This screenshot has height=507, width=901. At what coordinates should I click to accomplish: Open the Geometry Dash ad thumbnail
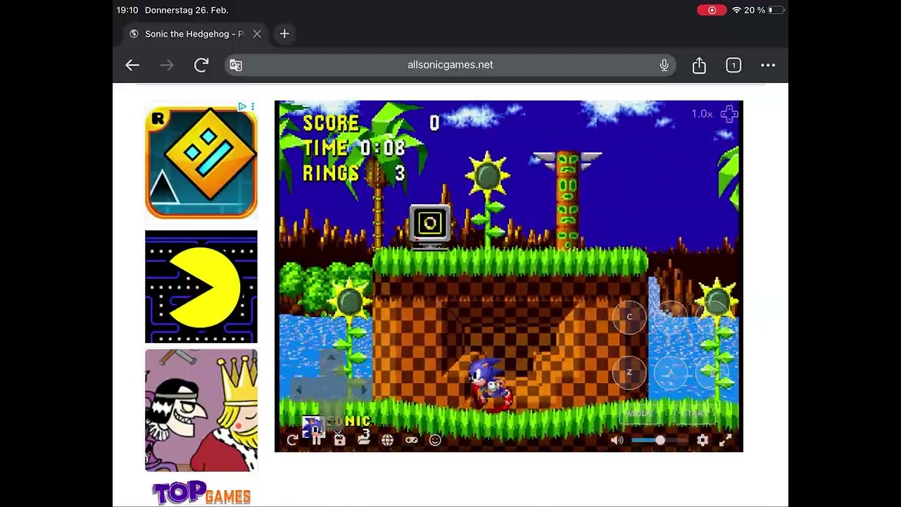point(201,163)
